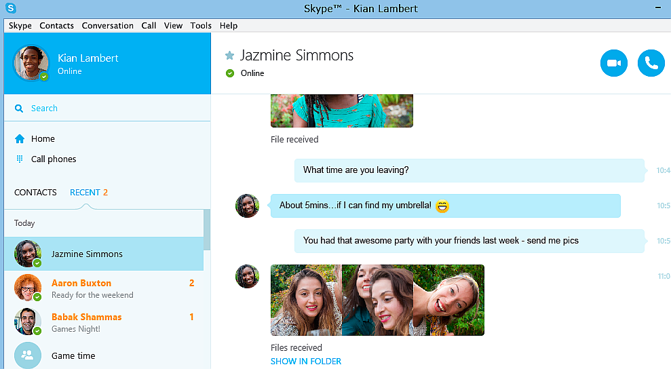Switch to the RECENT tab
Screen dimensions: 671x369
click(85, 193)
